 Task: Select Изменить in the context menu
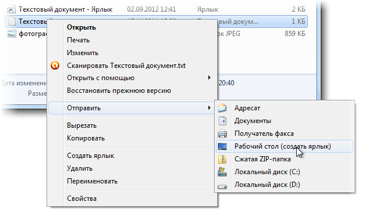[132, 53]
